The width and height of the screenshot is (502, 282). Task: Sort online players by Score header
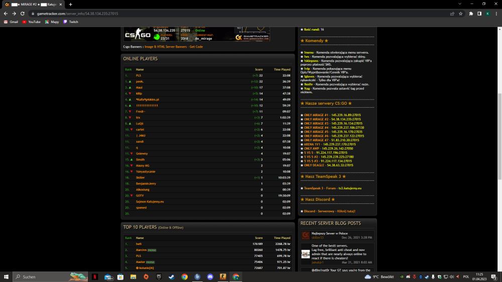259,69
